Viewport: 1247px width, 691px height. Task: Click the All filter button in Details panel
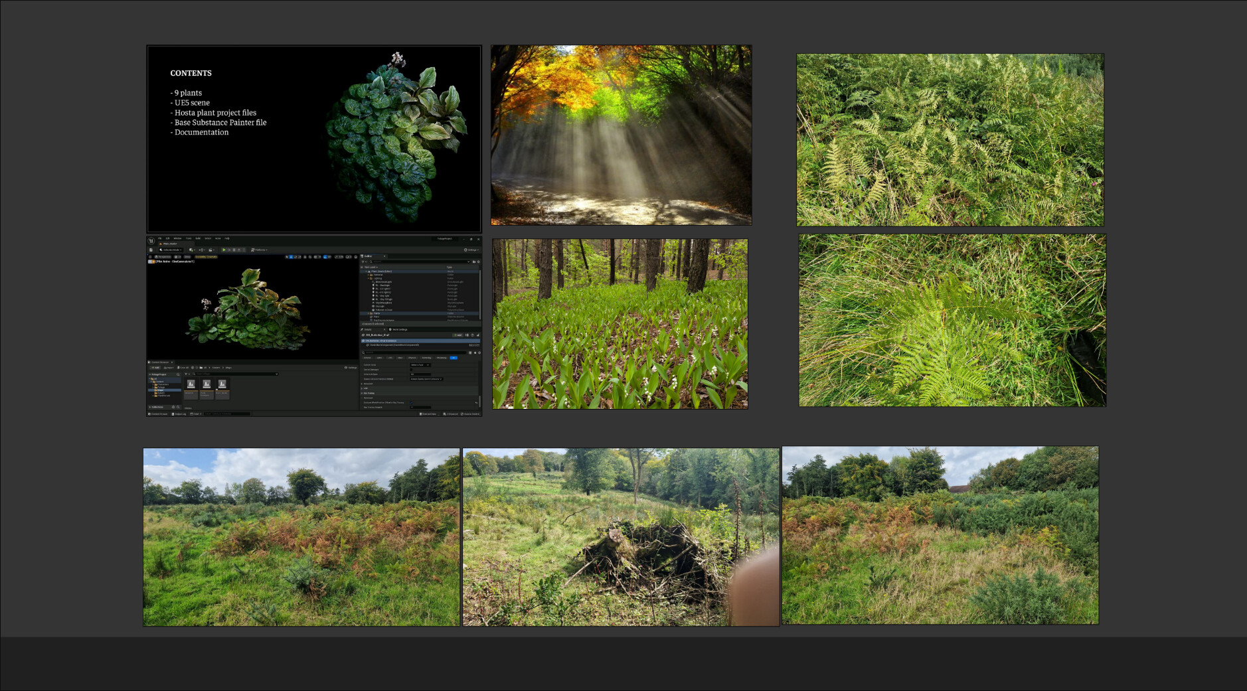point(454,358)
